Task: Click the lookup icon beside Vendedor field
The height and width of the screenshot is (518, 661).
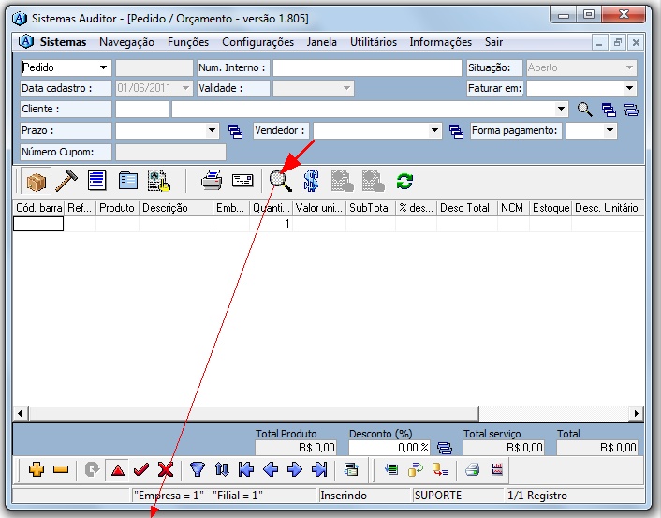Action: 456,131
